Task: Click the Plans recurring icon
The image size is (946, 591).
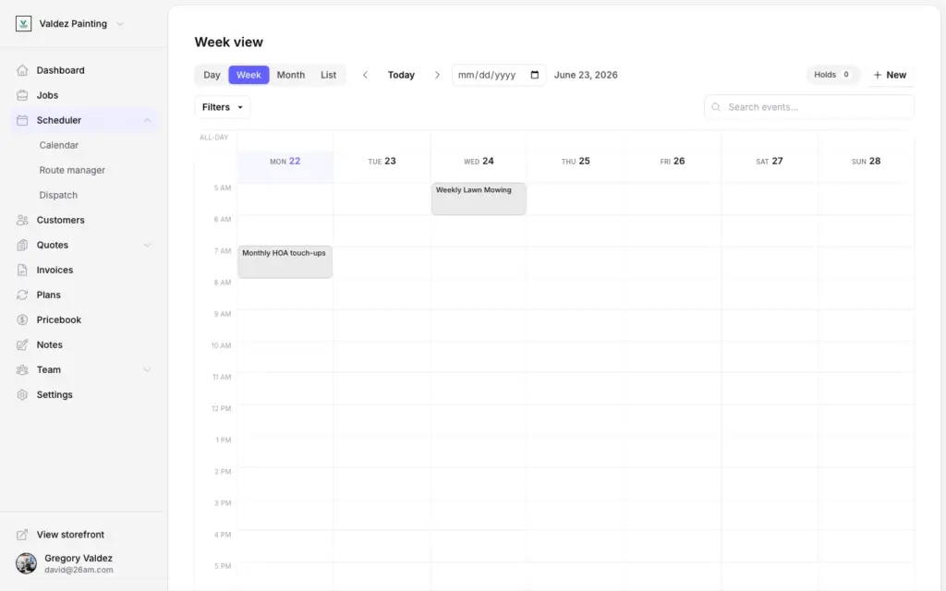Action: pos(22,295)
